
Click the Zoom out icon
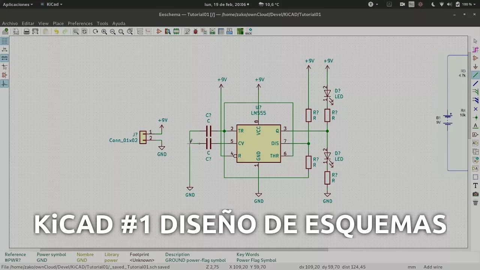coord(112,31)
